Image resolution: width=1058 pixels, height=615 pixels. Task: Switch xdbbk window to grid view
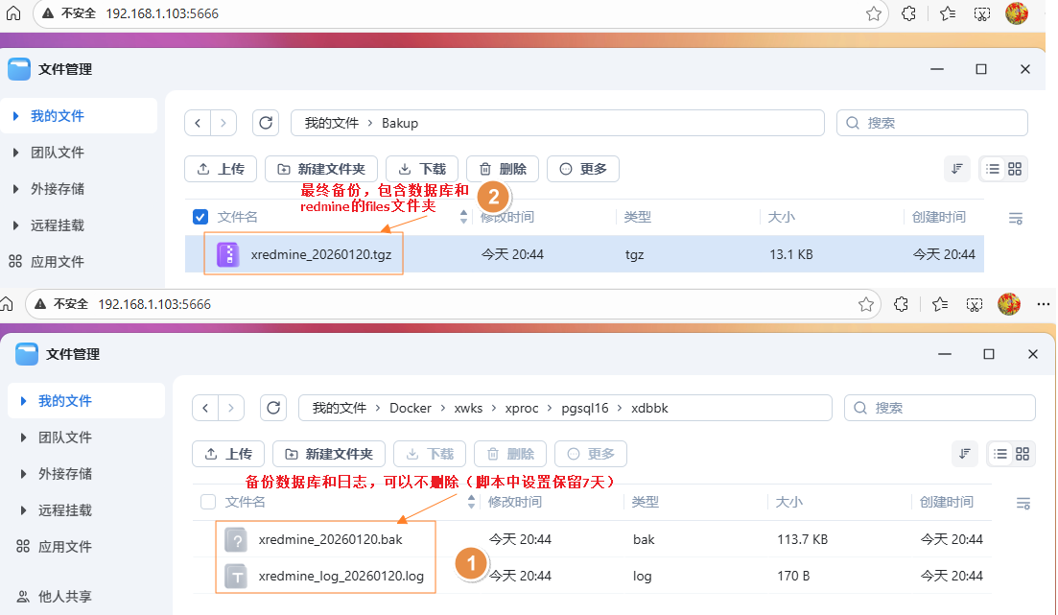tap(1023, 454)
